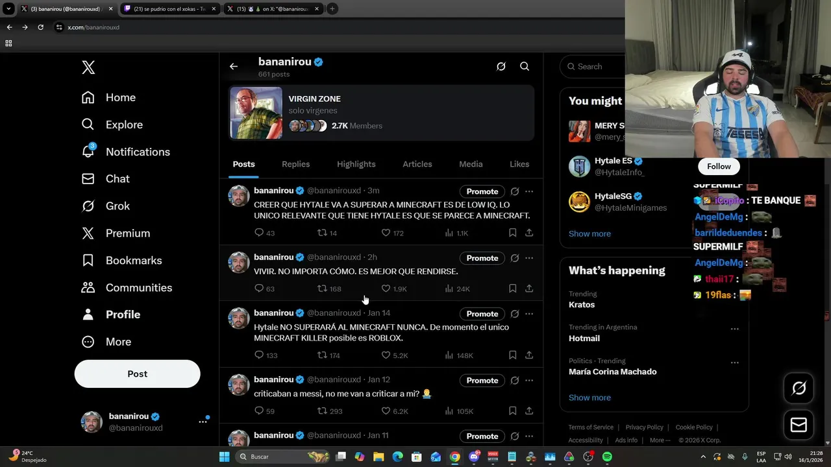Open more menu on Jan 14 post
The width and height of the screenshot is (831, 467).
tap(529, 314)
